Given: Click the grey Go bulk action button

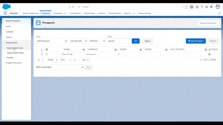Looking at the screenshot, I should (x=88, y=67).
